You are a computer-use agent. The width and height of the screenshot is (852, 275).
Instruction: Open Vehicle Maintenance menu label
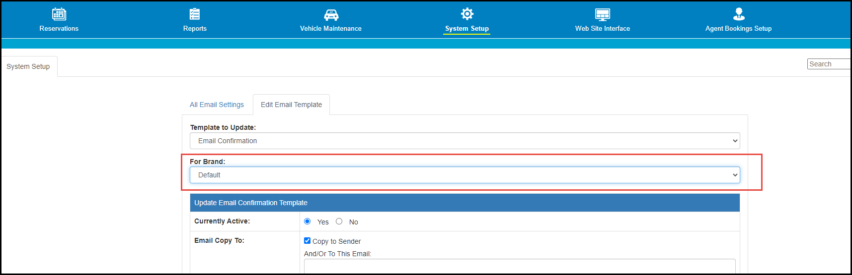point(331,29)
